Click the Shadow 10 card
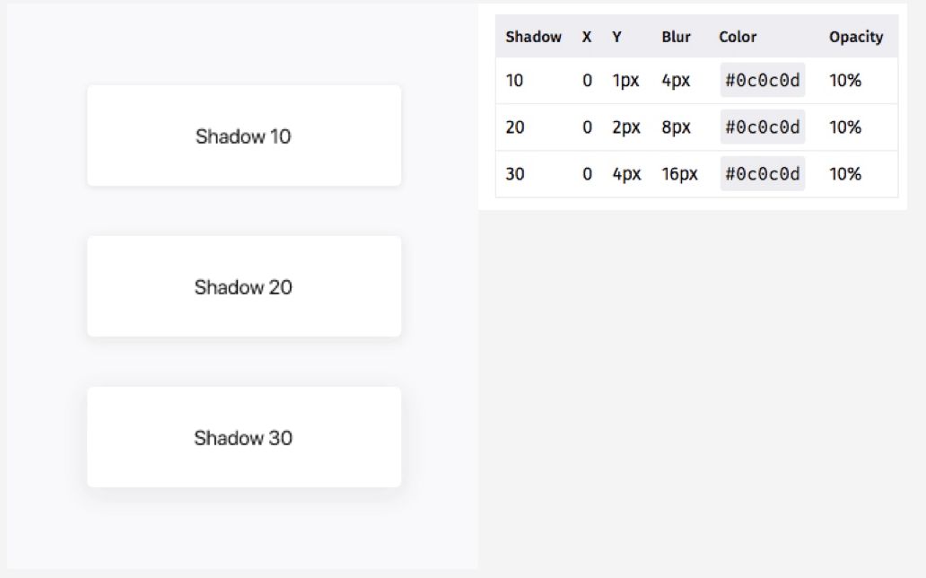Screen dimensions: 926x578 click(243, 136)
